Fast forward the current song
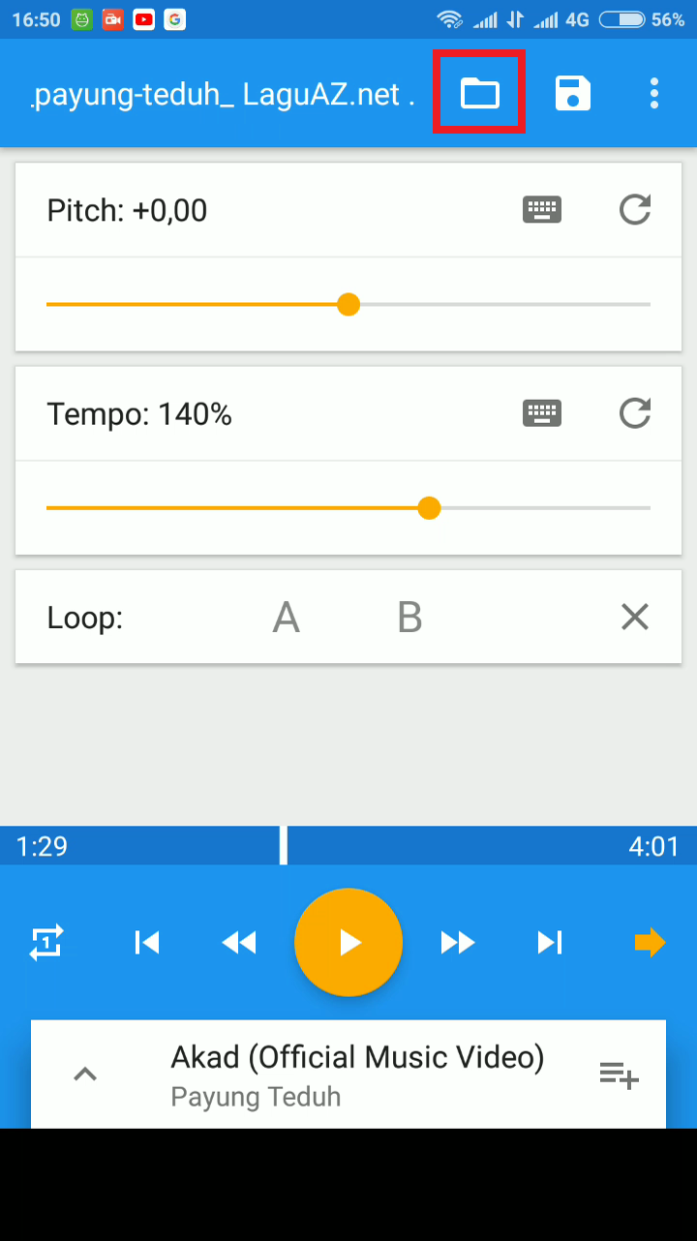Image resolution: width=697 pixels, height=1241 pixels. click(x=458, y=942)
